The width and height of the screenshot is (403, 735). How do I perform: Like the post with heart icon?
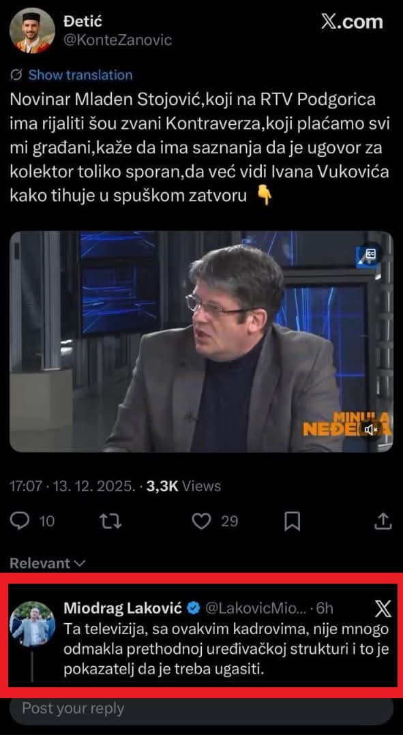(x=202, y=521)
